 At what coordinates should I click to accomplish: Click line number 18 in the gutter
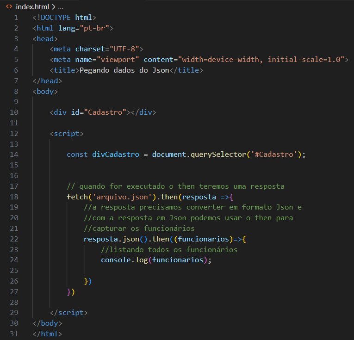(14, 197)
